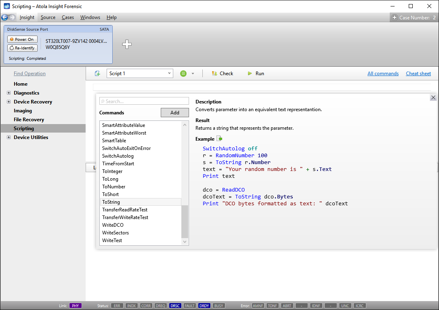Select SwitchAutolog command in list

click(141, 156)
